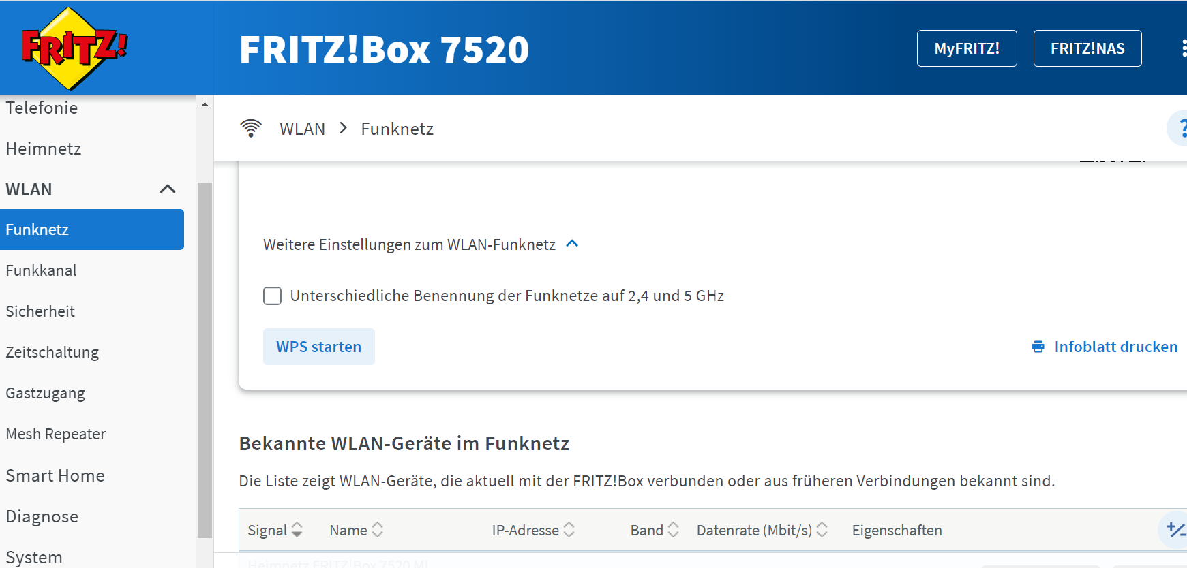Click the plus/minus column settings icon

tap(1175, 529)
